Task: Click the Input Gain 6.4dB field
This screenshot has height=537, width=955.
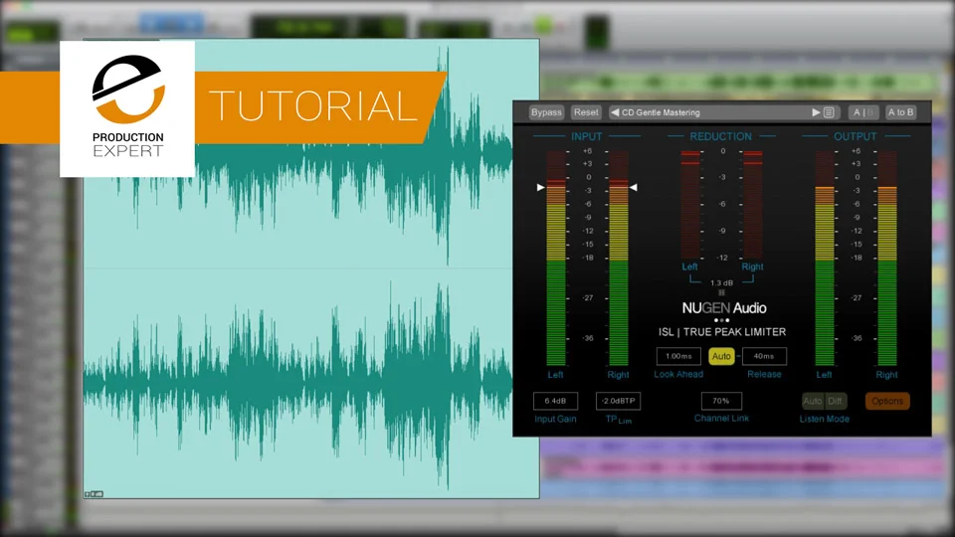Action: [x=555, y=401]
